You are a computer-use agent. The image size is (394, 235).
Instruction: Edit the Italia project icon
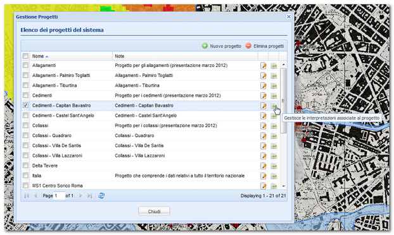pos(264,176)
